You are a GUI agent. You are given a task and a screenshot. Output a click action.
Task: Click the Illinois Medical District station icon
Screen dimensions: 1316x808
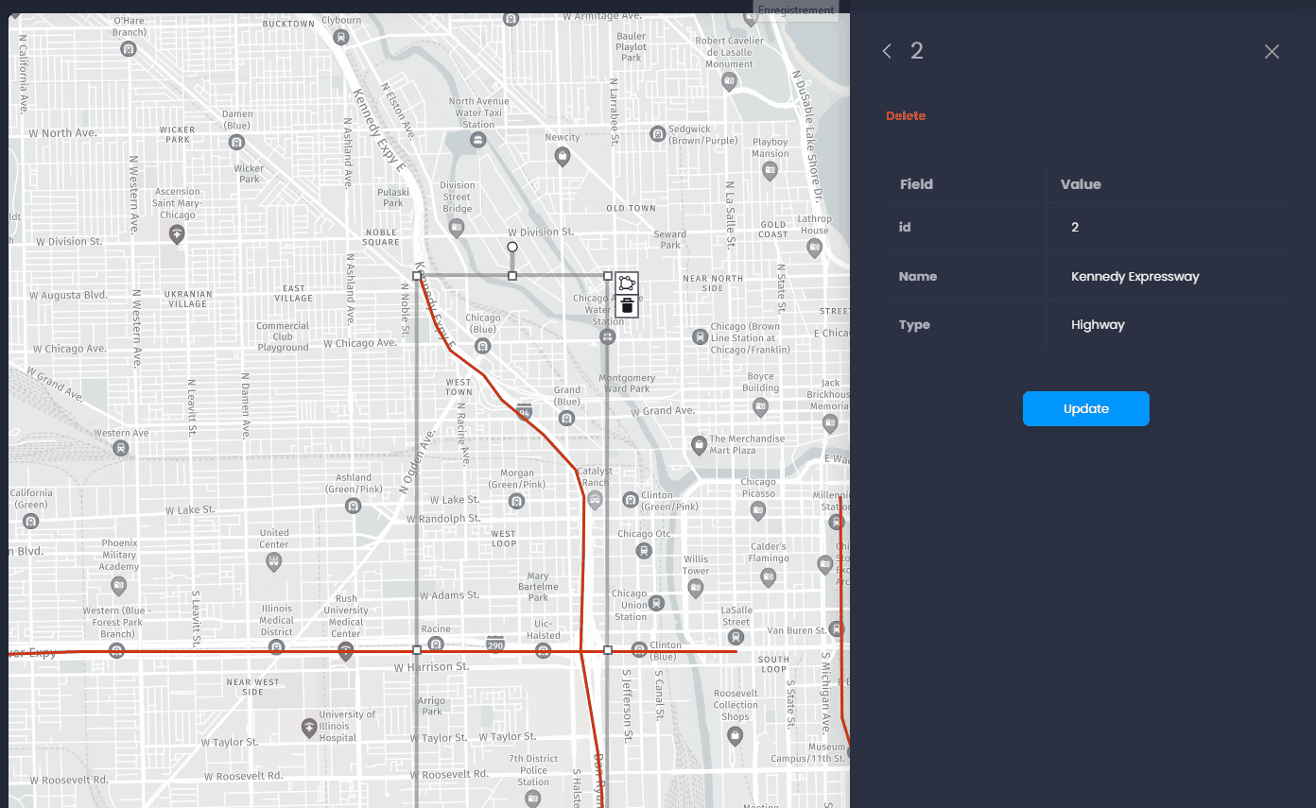(x=276, y=647)
